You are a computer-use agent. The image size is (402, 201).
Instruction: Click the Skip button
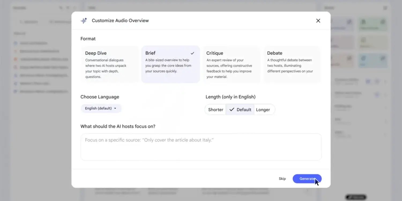pos(282,178)
